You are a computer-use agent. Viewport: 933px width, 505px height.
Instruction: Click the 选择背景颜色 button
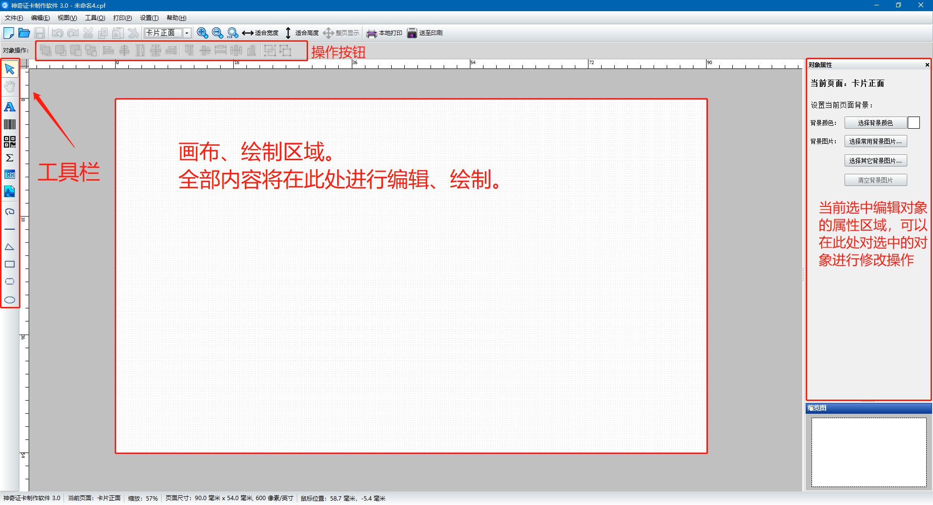pos(875,122)
